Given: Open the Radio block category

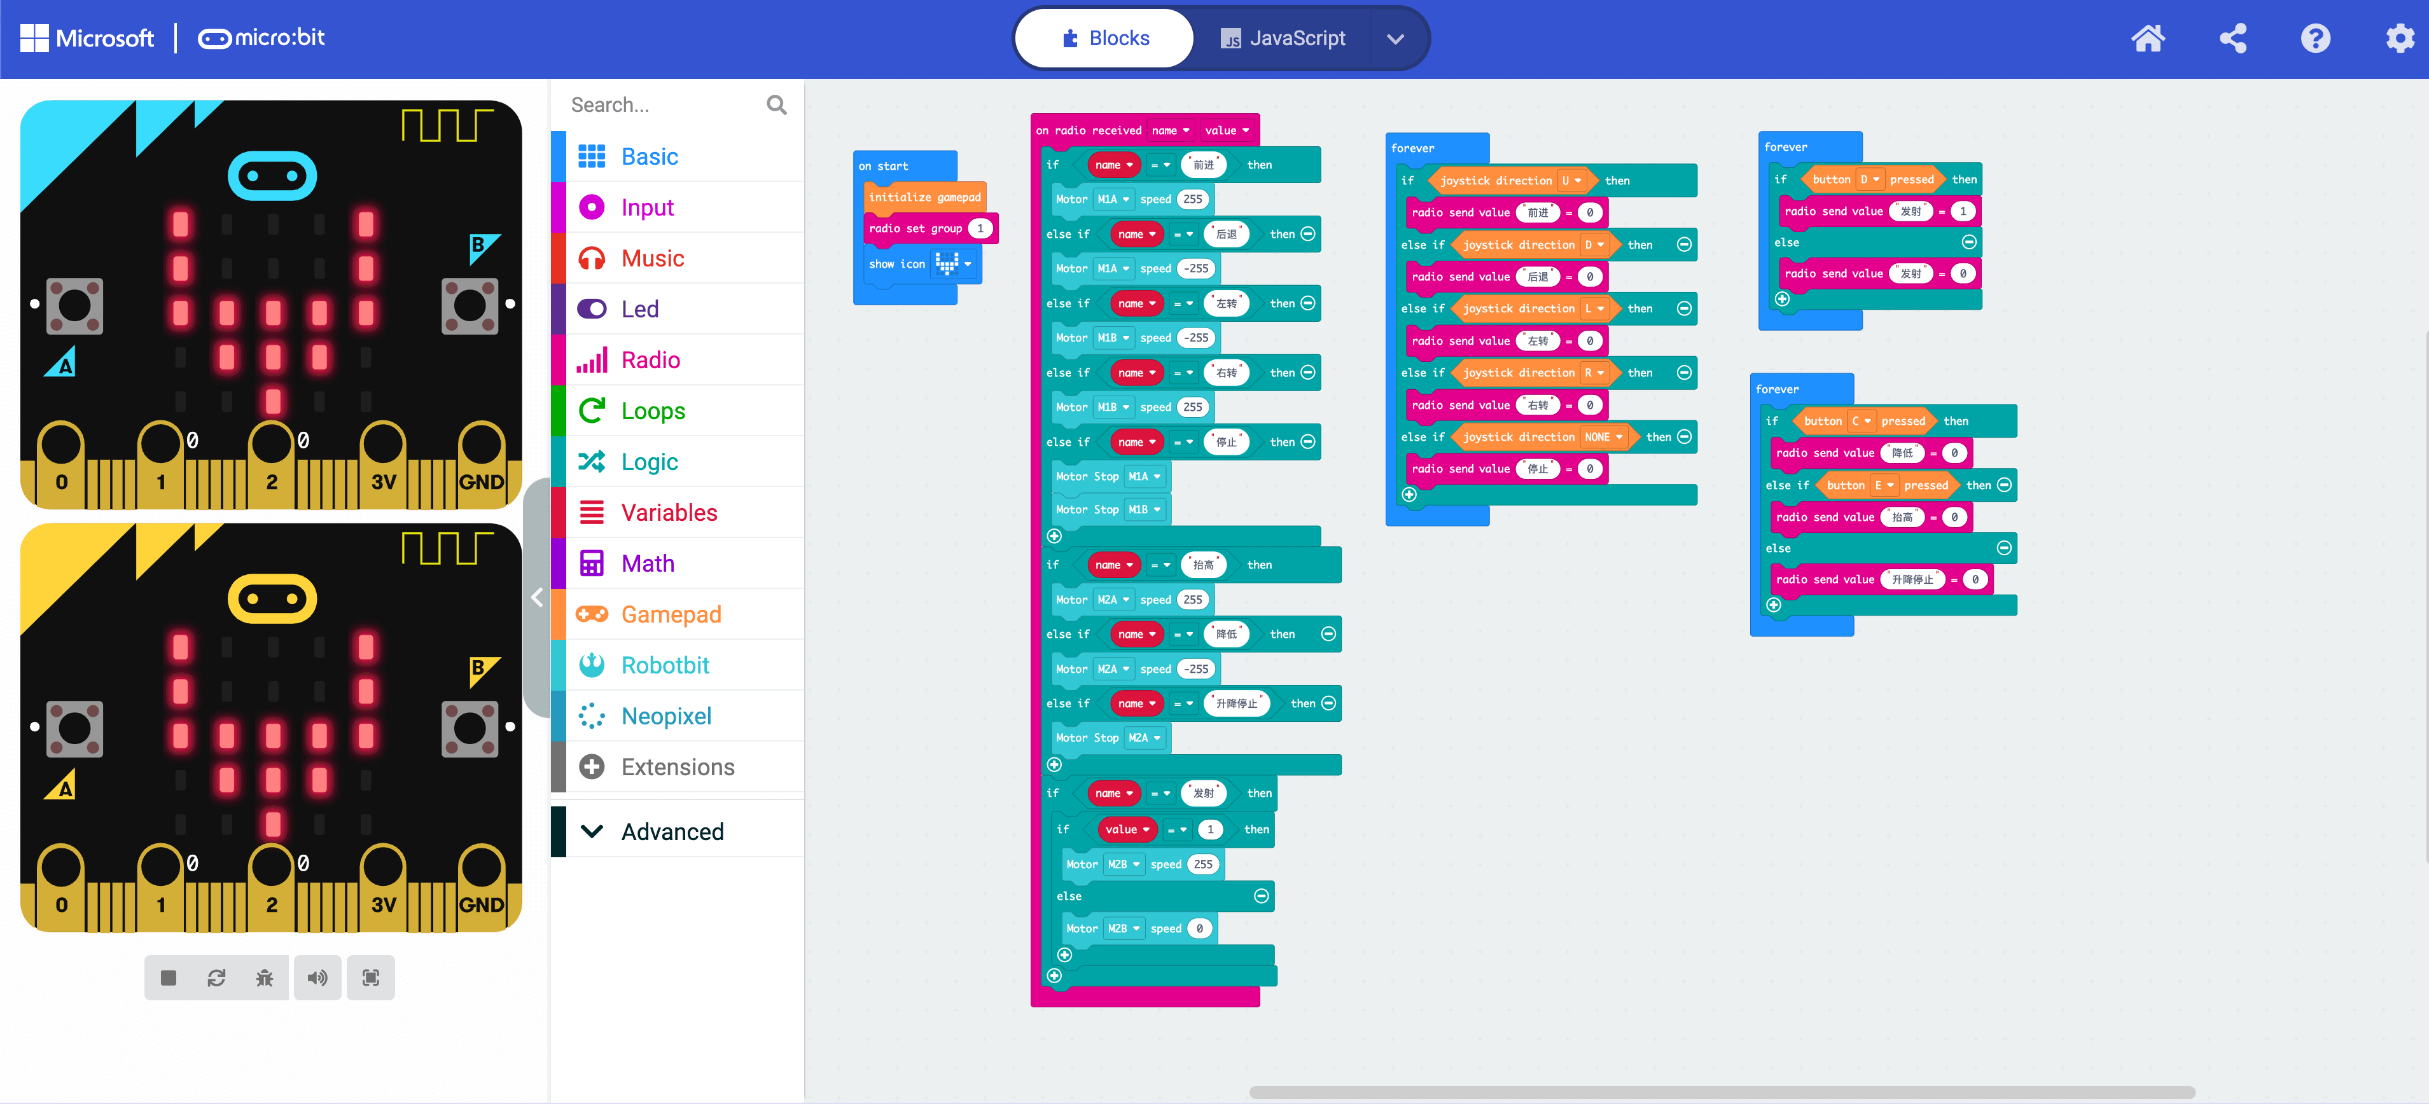Looking at the screenshot, I should pyautogui.click(x=677, y=360).
